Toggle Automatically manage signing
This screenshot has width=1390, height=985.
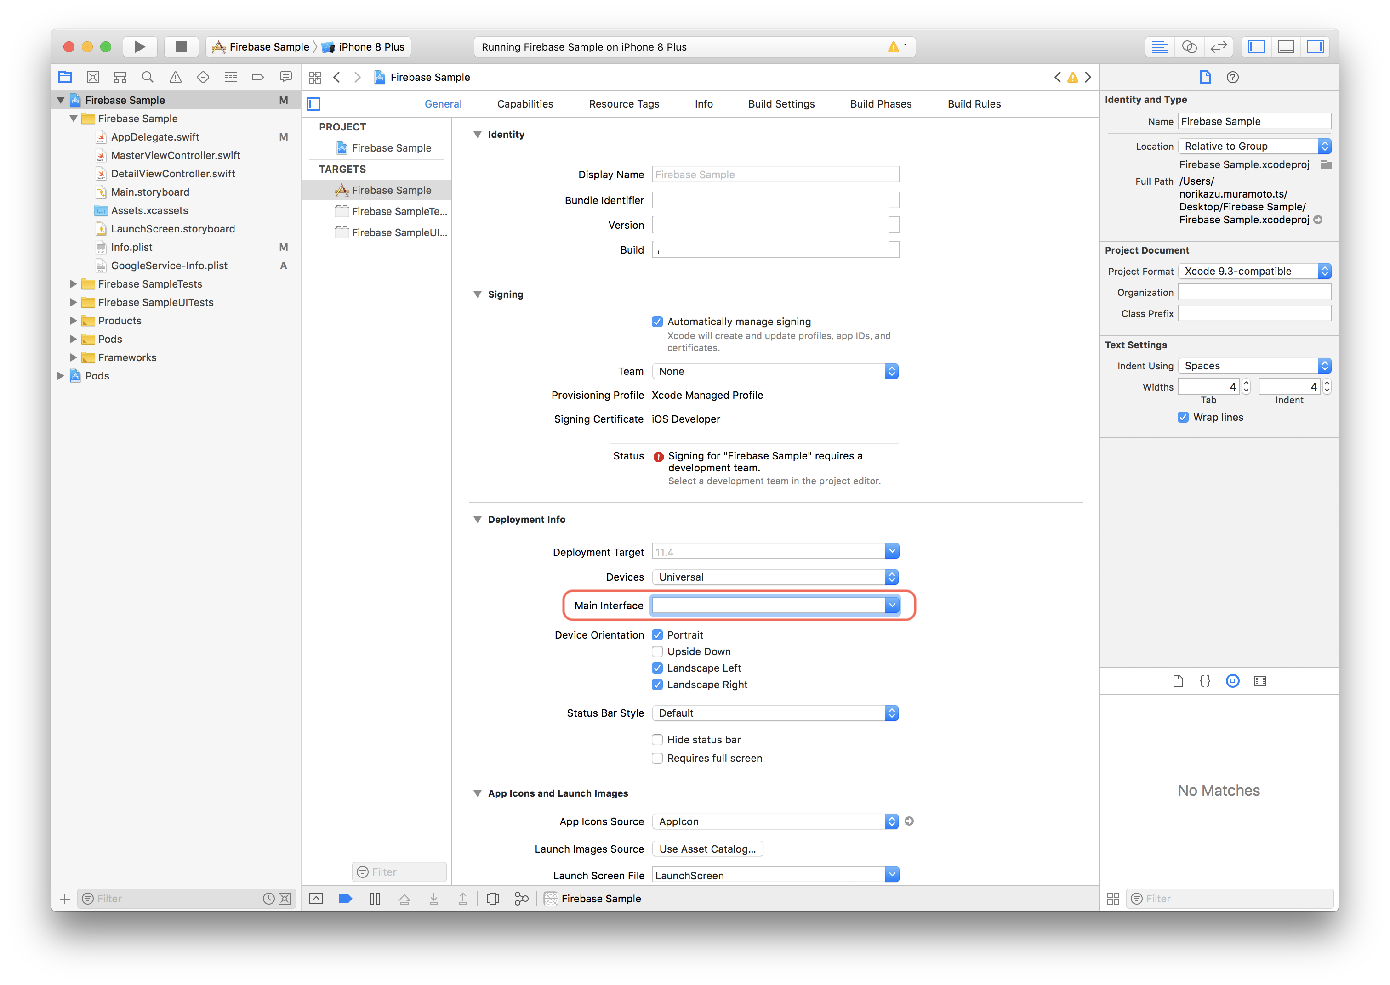coord(657,322)
